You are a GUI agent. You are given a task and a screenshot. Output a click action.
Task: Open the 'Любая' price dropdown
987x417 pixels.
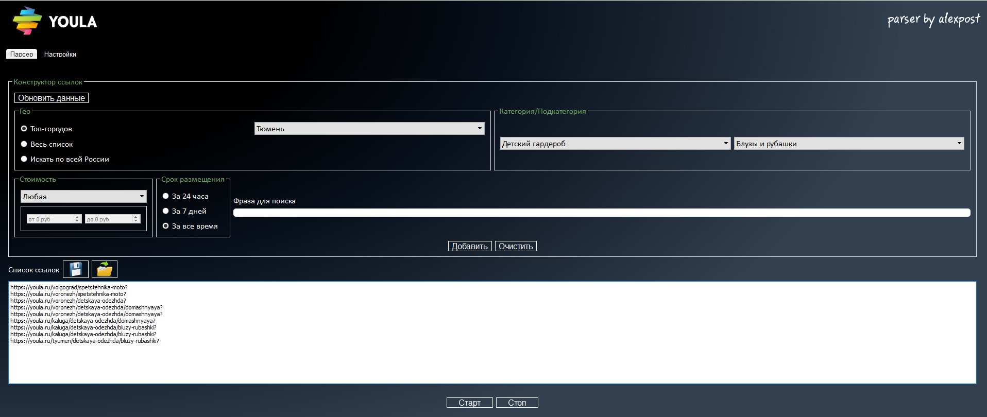[83, 197]
